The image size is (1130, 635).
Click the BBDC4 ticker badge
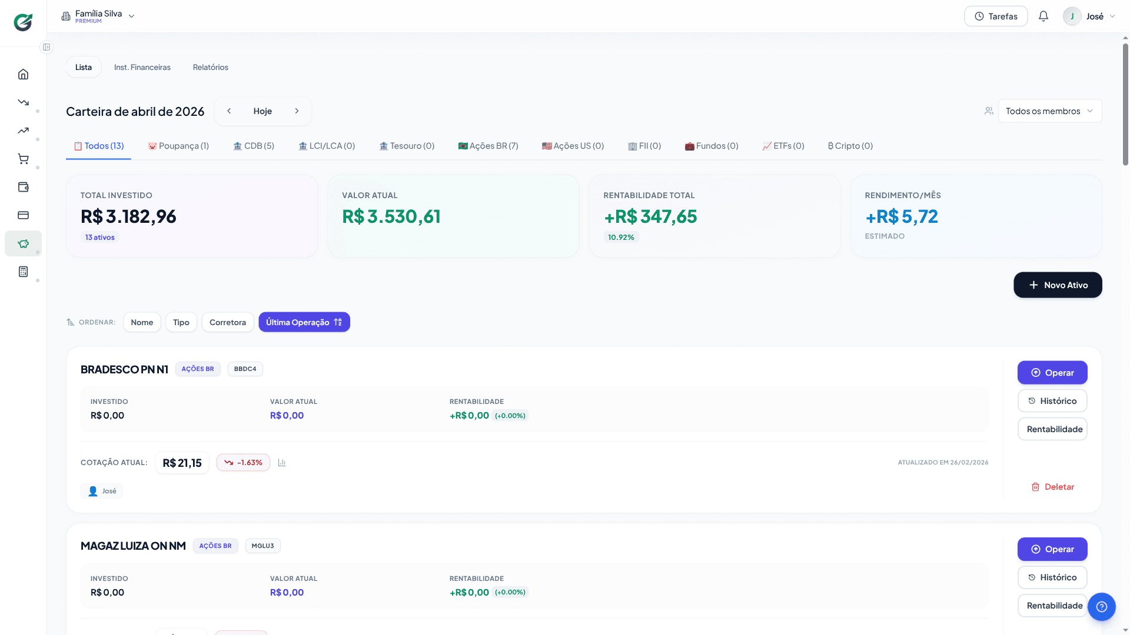[x=245, y=369]
